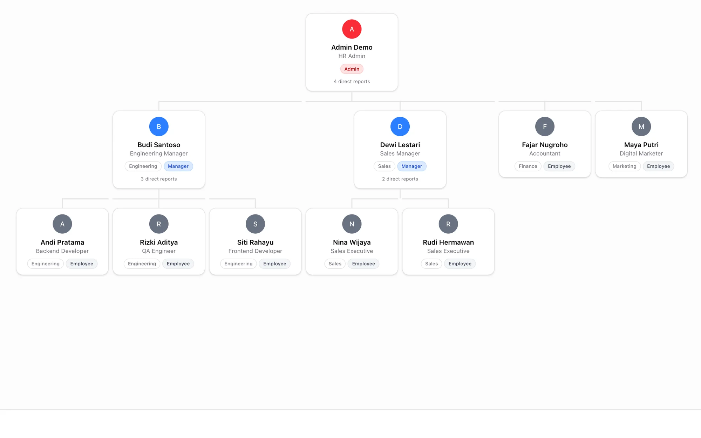Image resolution: width=701 pixels, height=438 pixels.
Task: Click Rudi Hermawan's Sales Executive title
Action: pos(448,251)
